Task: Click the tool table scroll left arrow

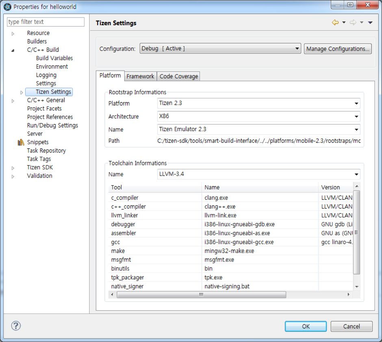Action: coord(112,294)
